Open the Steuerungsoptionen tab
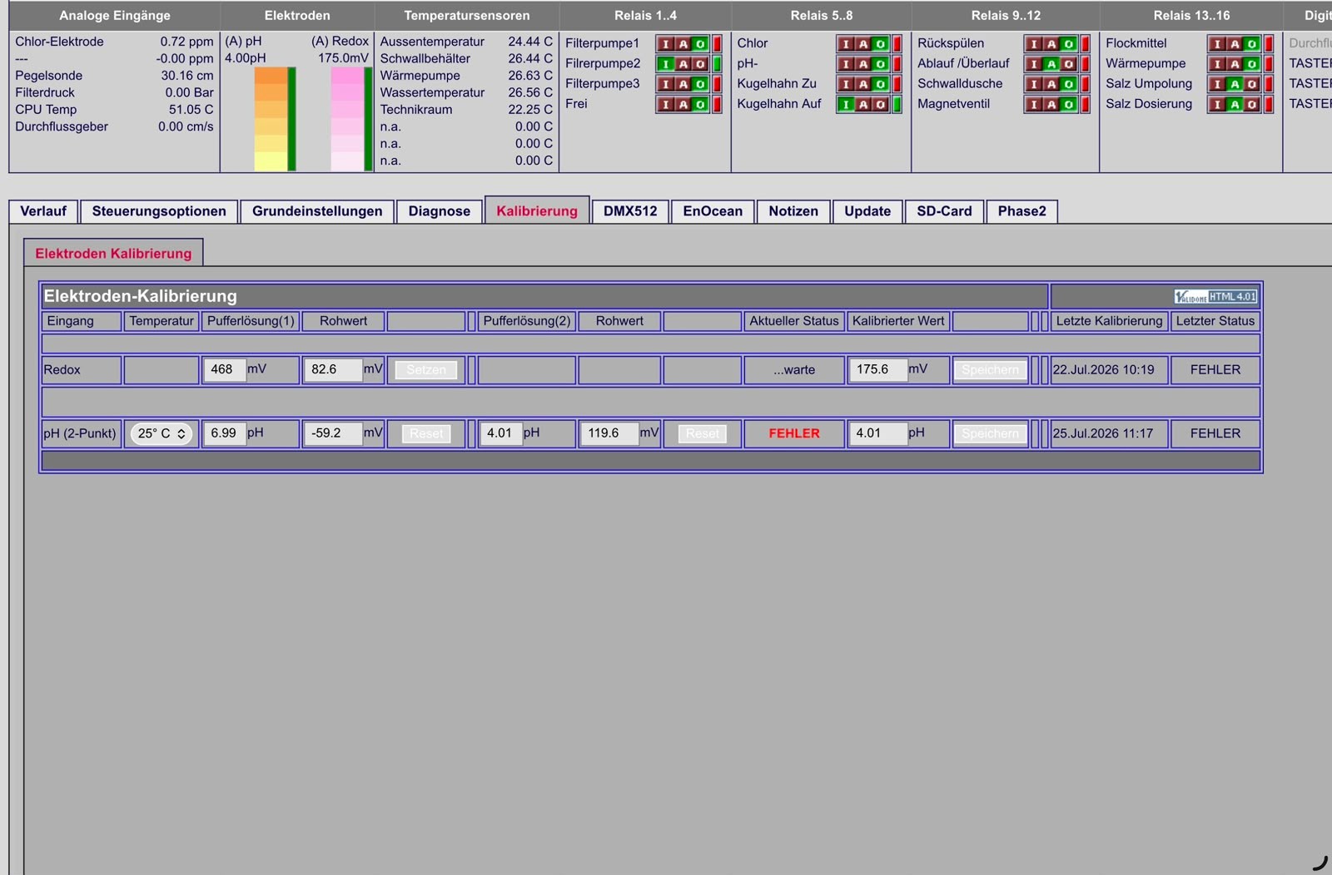1332x875 pixels. click(159, 211)
